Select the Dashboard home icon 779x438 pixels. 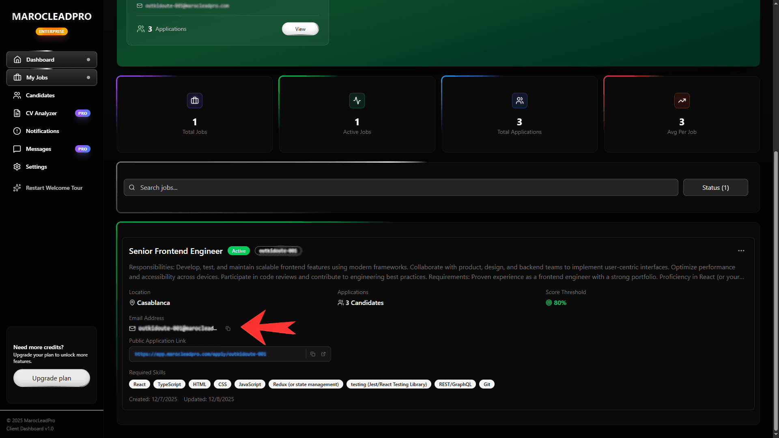click(x=17, y=60)
